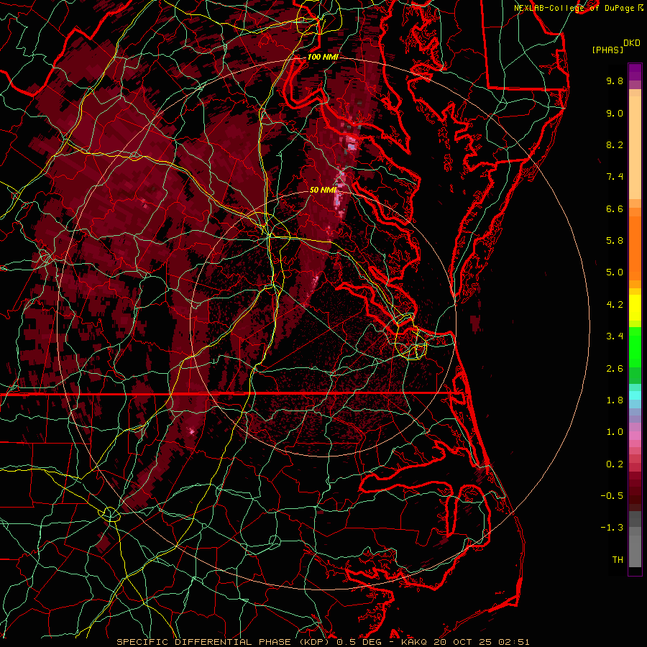This screenshot has width=647, height=647.
Task: Select the 3.4 scale value
Action: [615, 336]
